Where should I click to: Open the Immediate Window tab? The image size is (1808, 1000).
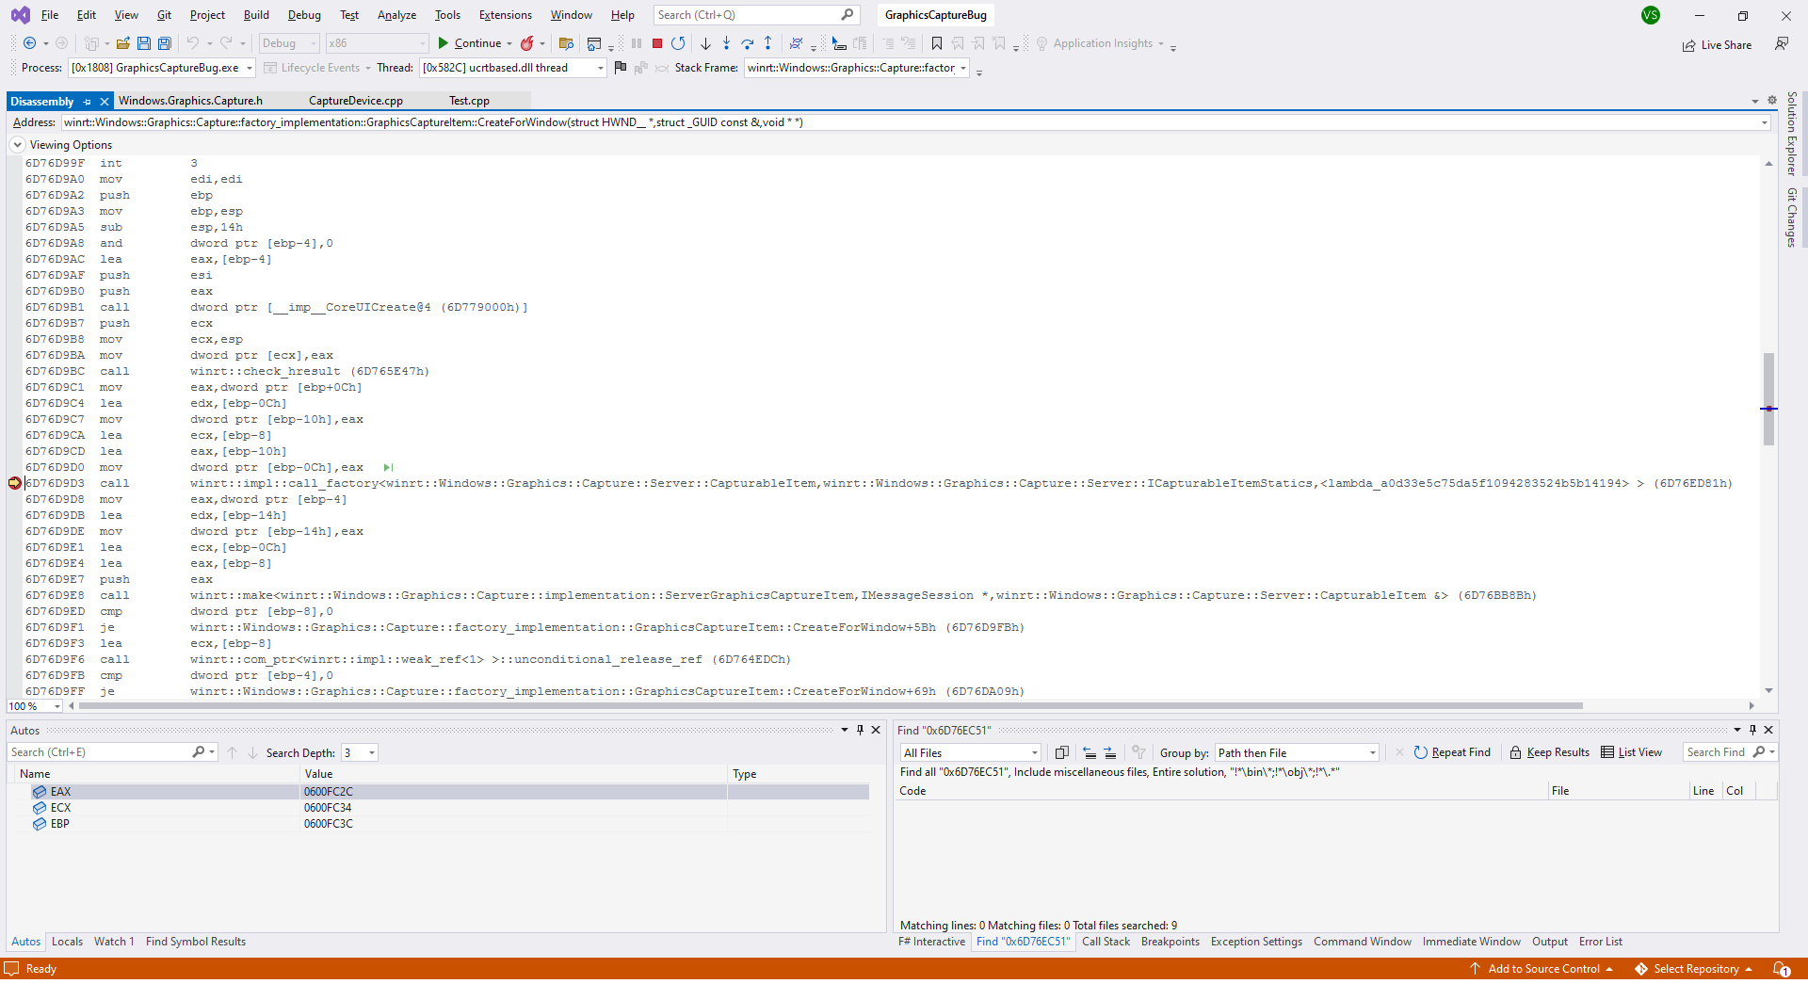pyautogui.click(x=1471, y=942)
